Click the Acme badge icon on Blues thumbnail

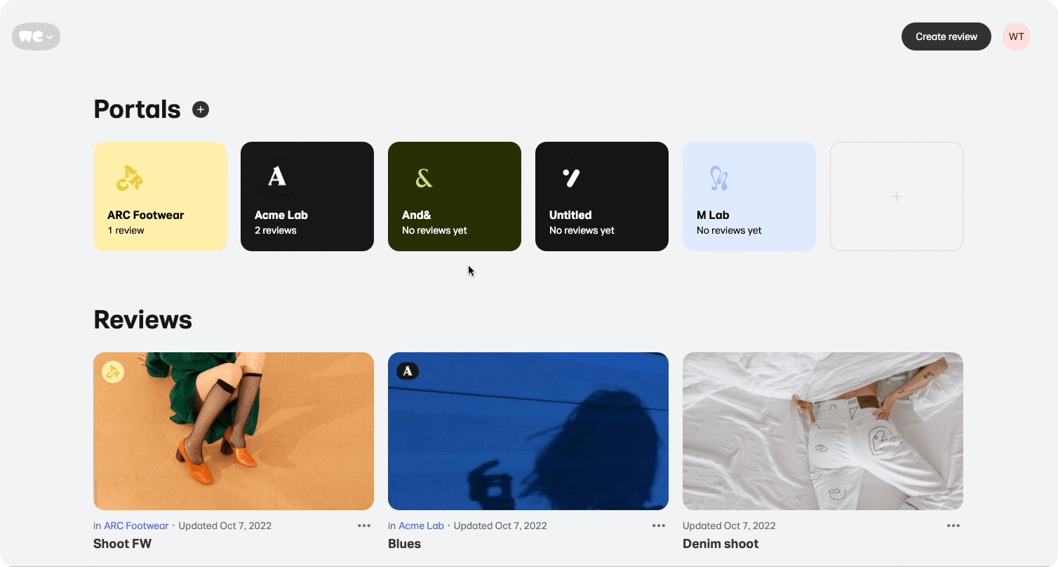tap(408, 371)
